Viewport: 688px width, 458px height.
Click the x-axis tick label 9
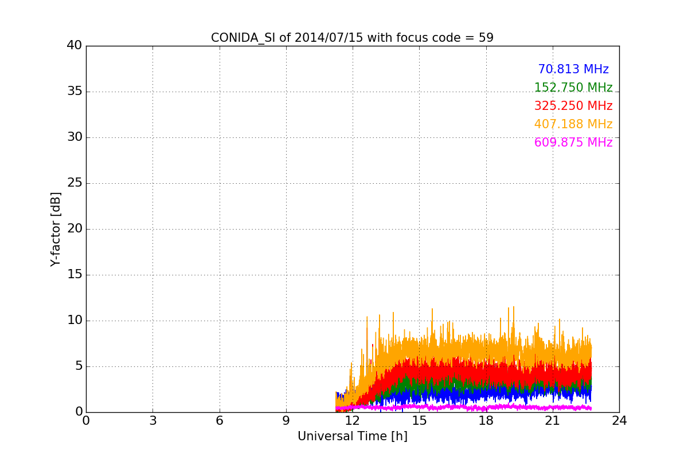coord(286,421)
